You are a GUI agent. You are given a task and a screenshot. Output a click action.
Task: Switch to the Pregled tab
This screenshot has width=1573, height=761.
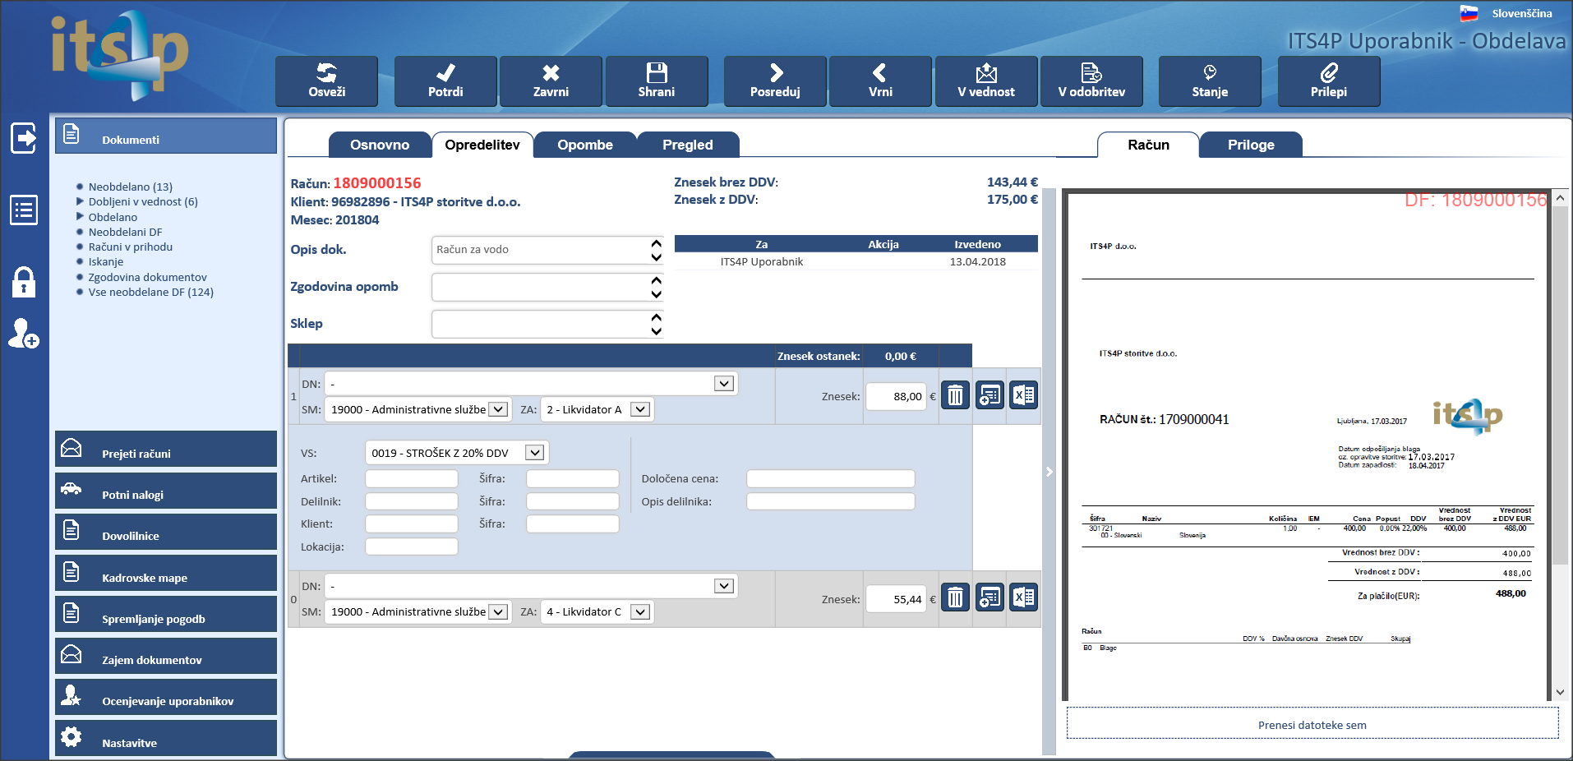click(688, 145)
